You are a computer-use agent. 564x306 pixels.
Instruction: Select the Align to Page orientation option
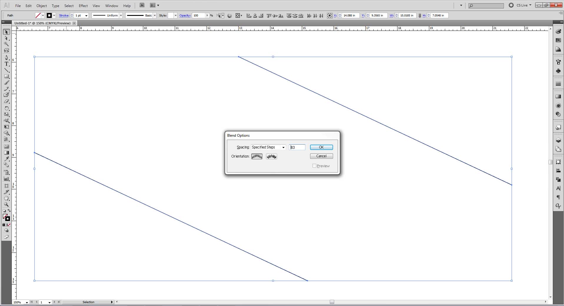(x=257, y=156)
